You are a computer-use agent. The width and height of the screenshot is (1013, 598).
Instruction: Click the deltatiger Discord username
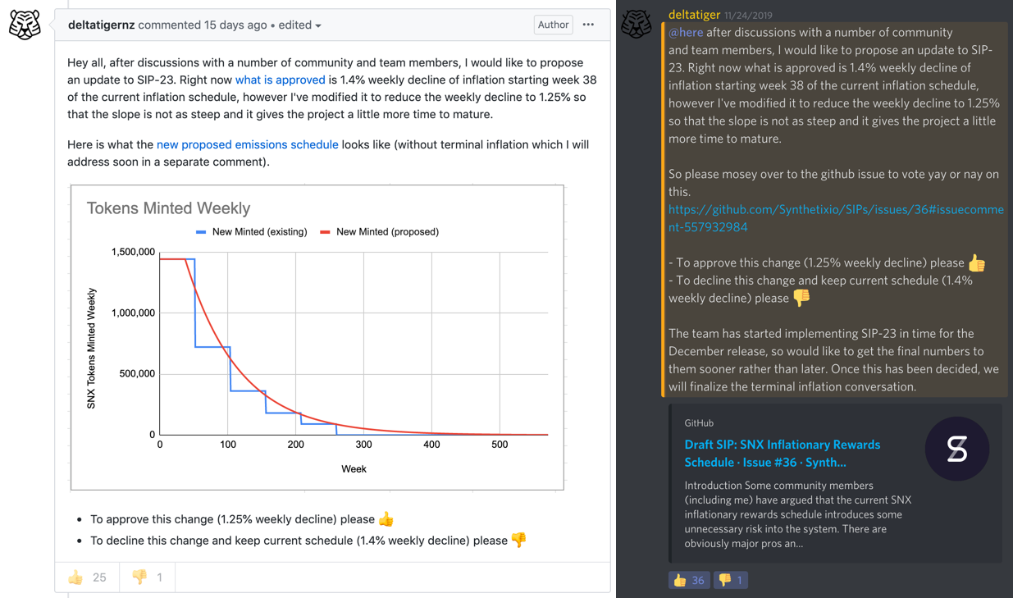click(694, 14)
